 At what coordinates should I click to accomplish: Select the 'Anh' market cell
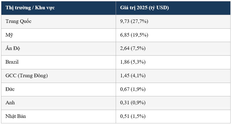(10, 103)
